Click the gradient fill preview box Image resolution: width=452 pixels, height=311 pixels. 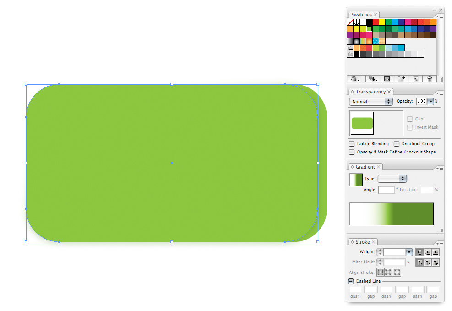356,180
